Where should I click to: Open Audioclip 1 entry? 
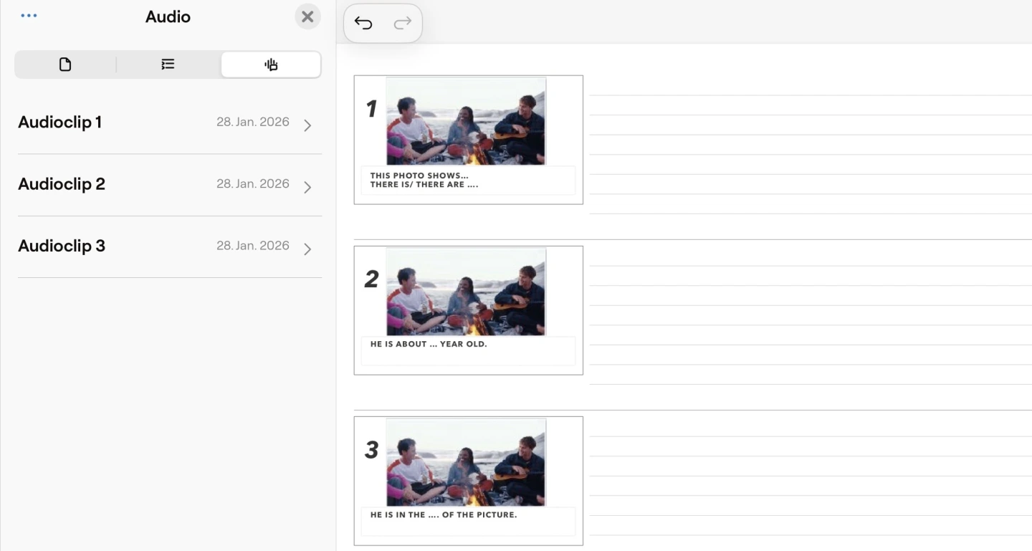point(60,123)
